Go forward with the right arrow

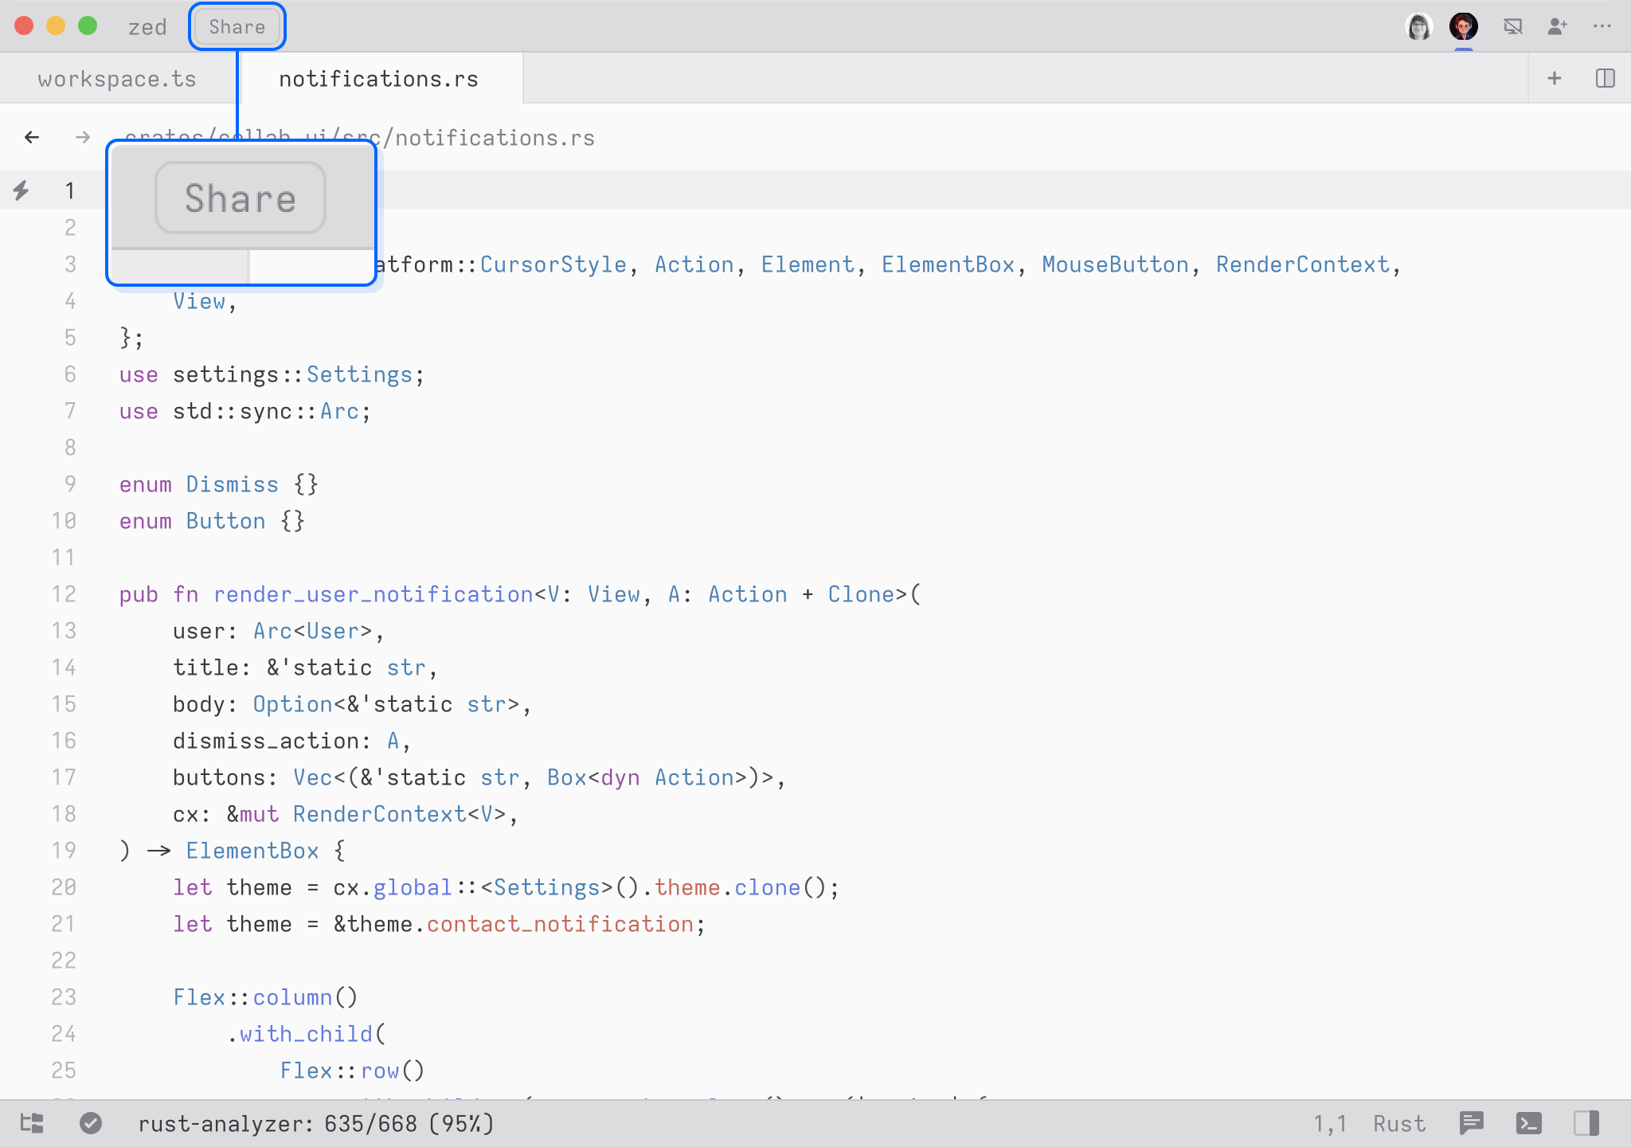coord(83,137)
